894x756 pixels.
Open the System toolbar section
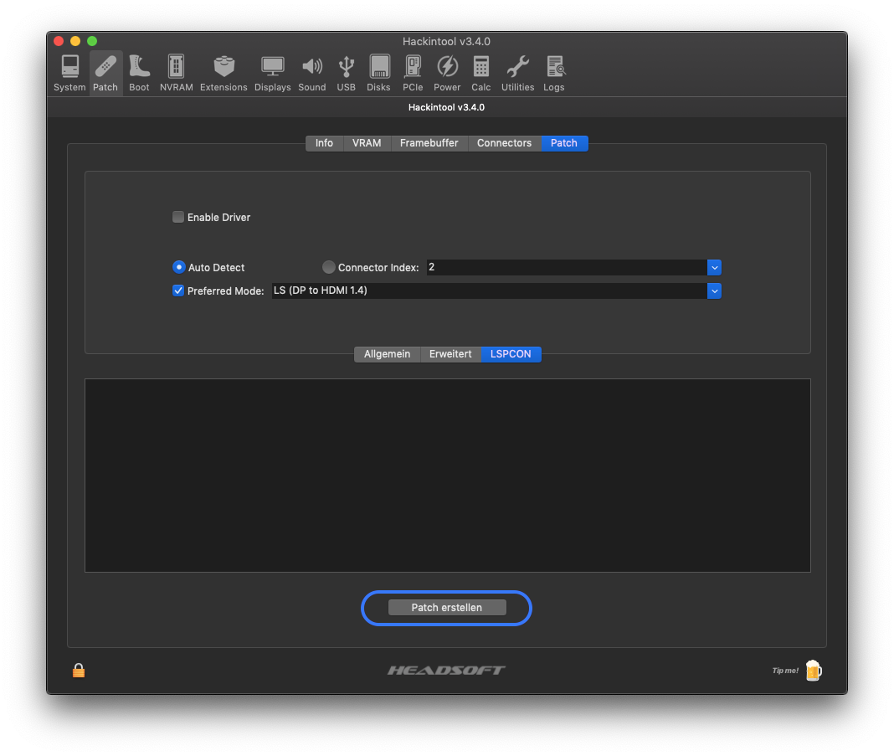click(69, 74)
